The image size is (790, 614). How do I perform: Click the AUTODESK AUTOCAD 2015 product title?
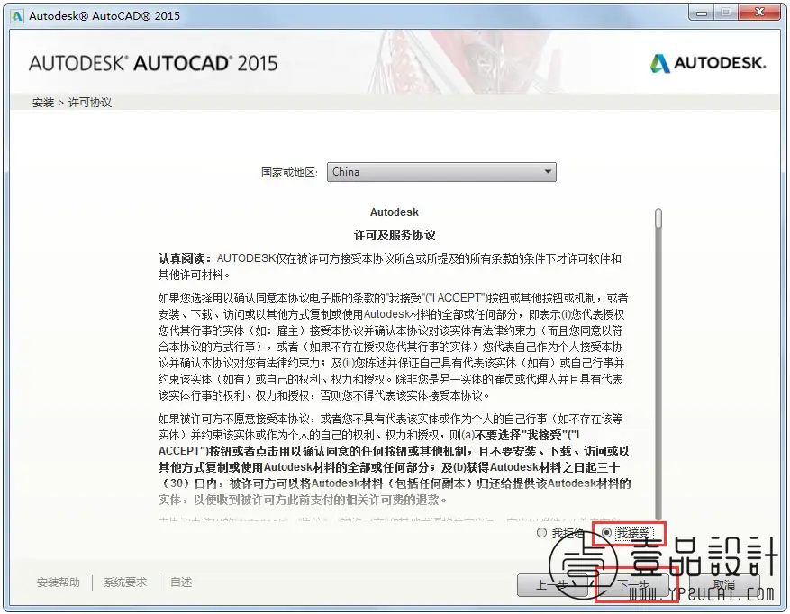pos(153,63)
